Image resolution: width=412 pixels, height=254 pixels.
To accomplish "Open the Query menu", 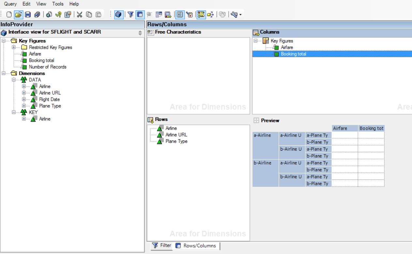I will coord(10,4).
